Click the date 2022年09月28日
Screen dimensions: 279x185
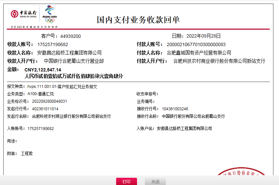[203, 36]
